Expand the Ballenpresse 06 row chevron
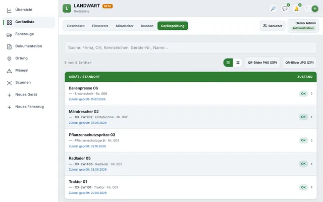Image resolution: width=323 pixels, height=202 pixels. click(312, 93)
